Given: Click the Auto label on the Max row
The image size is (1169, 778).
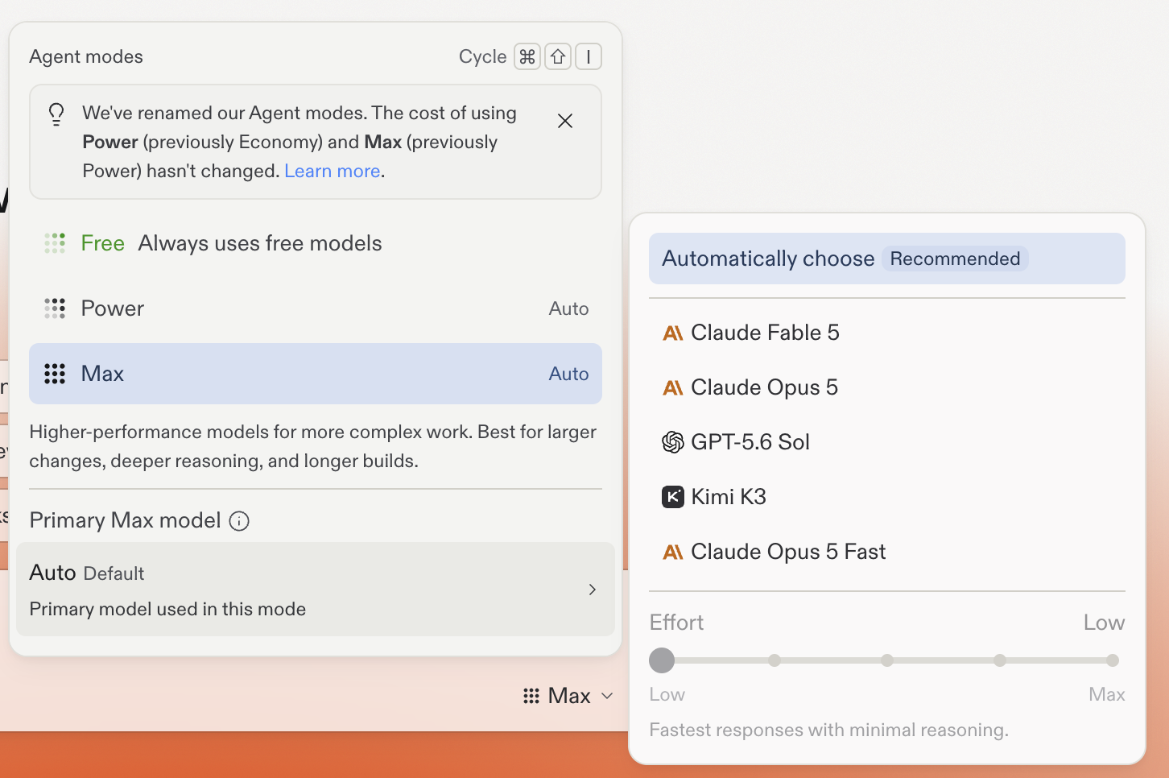Looking at the screenshot, I should click(568, 374).
